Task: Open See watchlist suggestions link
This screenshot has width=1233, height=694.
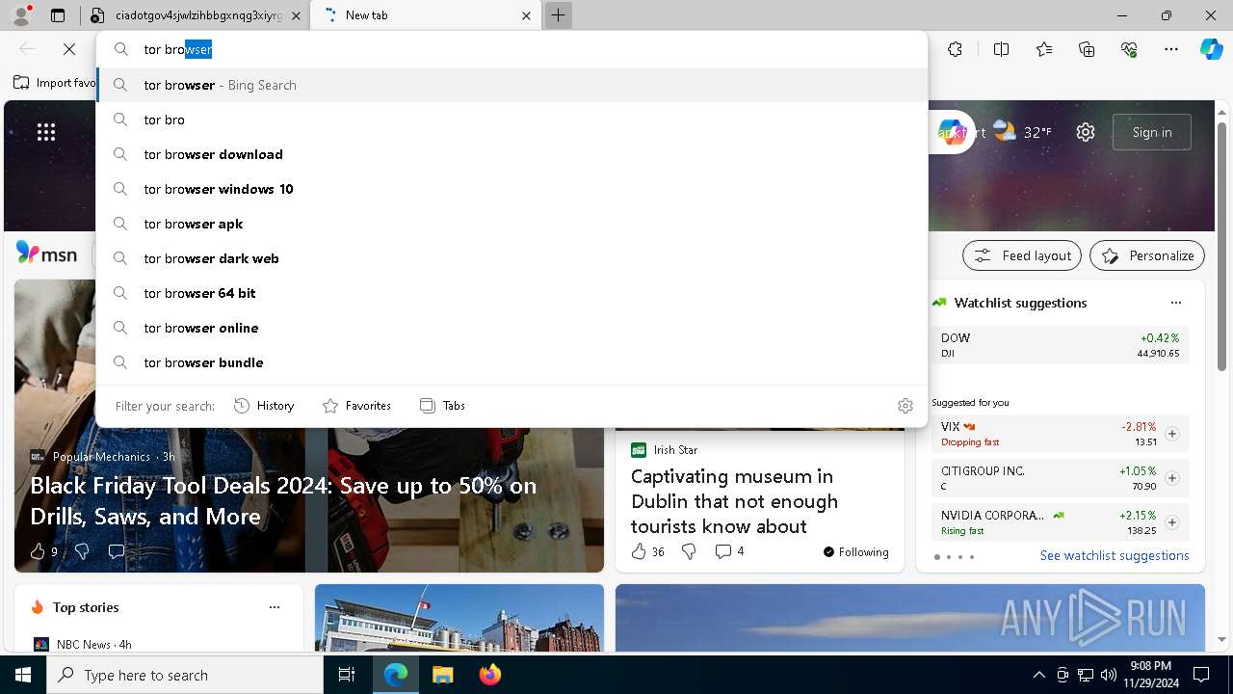Action: click(1115, 555)
